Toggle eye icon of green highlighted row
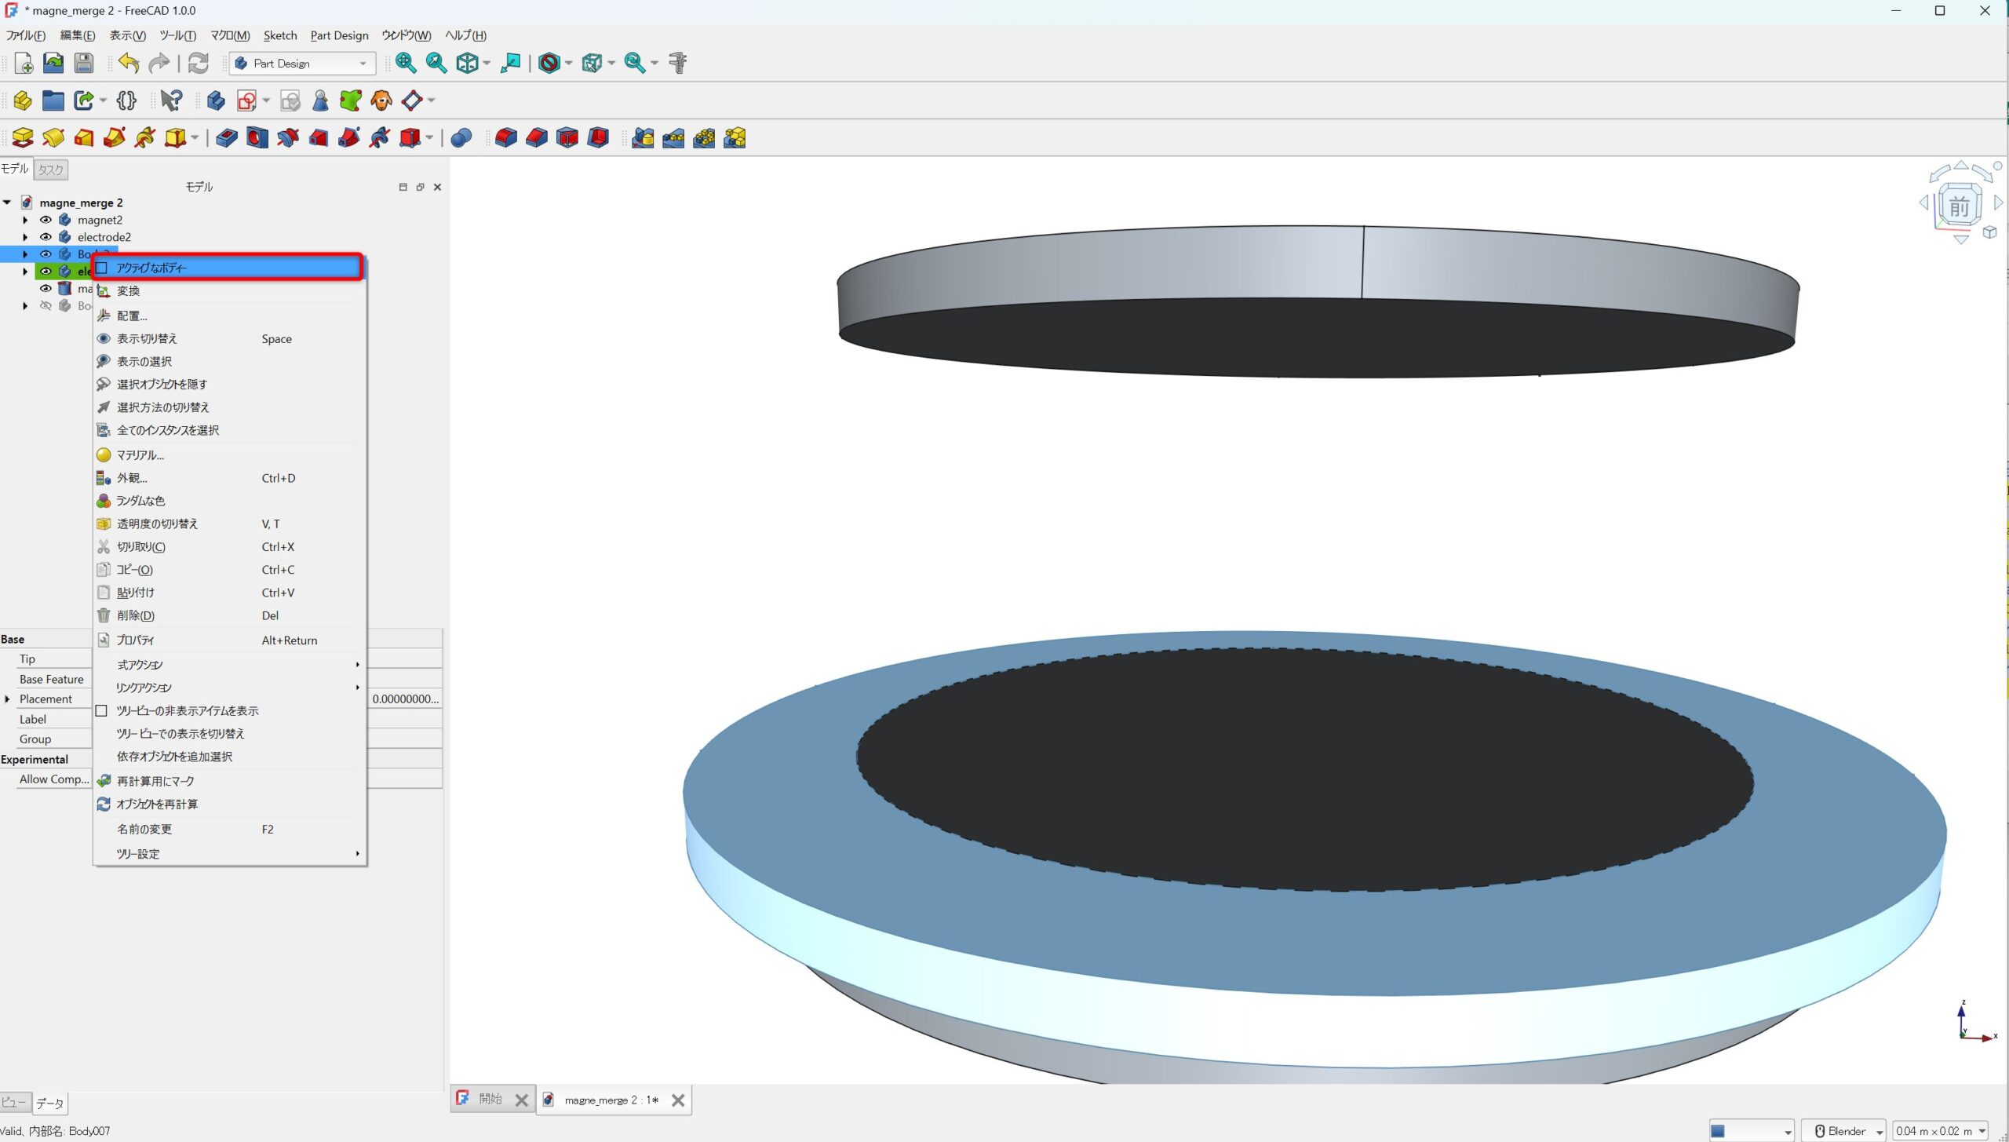This screenshot has height=1142, width=2009. pyautogui.click(x=46, y=272)
